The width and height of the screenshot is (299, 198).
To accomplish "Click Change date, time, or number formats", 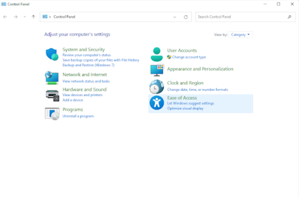I will (197, 89).
